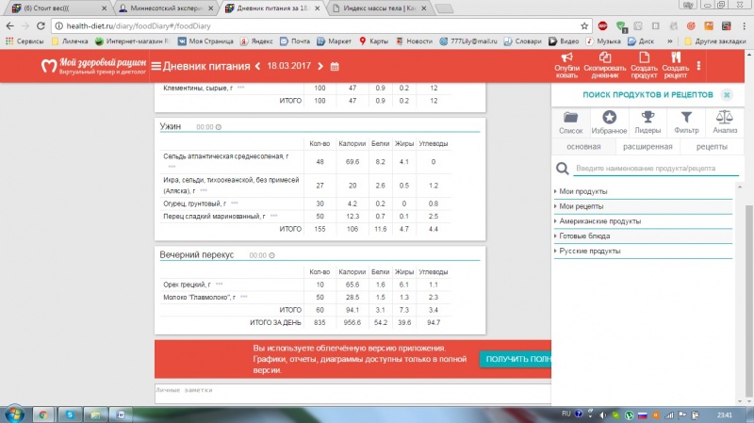Screen dimensions: 754x423
Task: Click the product name search field
Action: (650, 169)
